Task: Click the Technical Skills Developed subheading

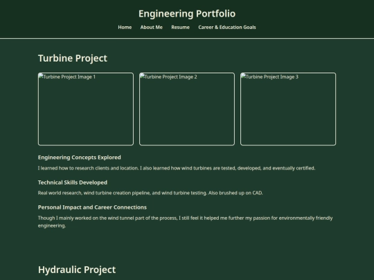Action: [x=73, y=183]
